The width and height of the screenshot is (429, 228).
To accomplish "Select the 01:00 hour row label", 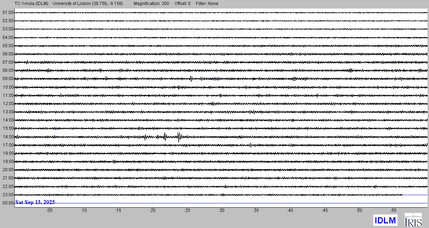I will coord(8,13).
